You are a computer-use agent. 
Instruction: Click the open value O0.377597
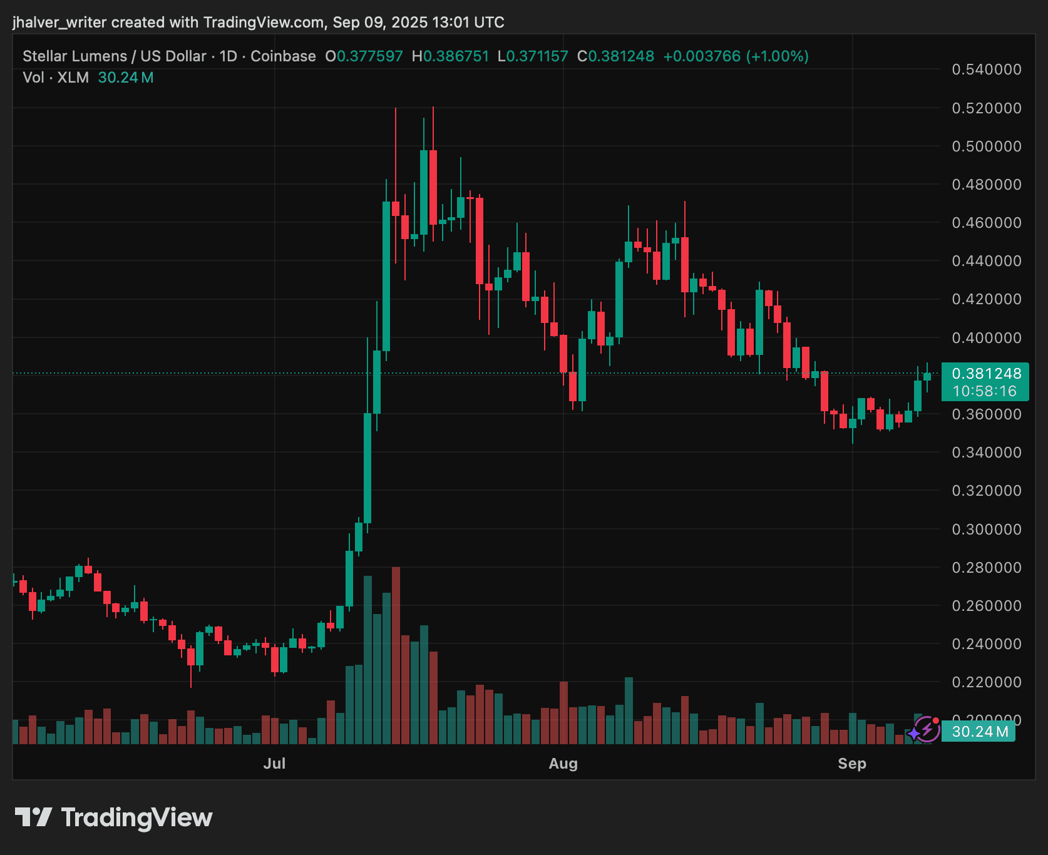[364, 56]
